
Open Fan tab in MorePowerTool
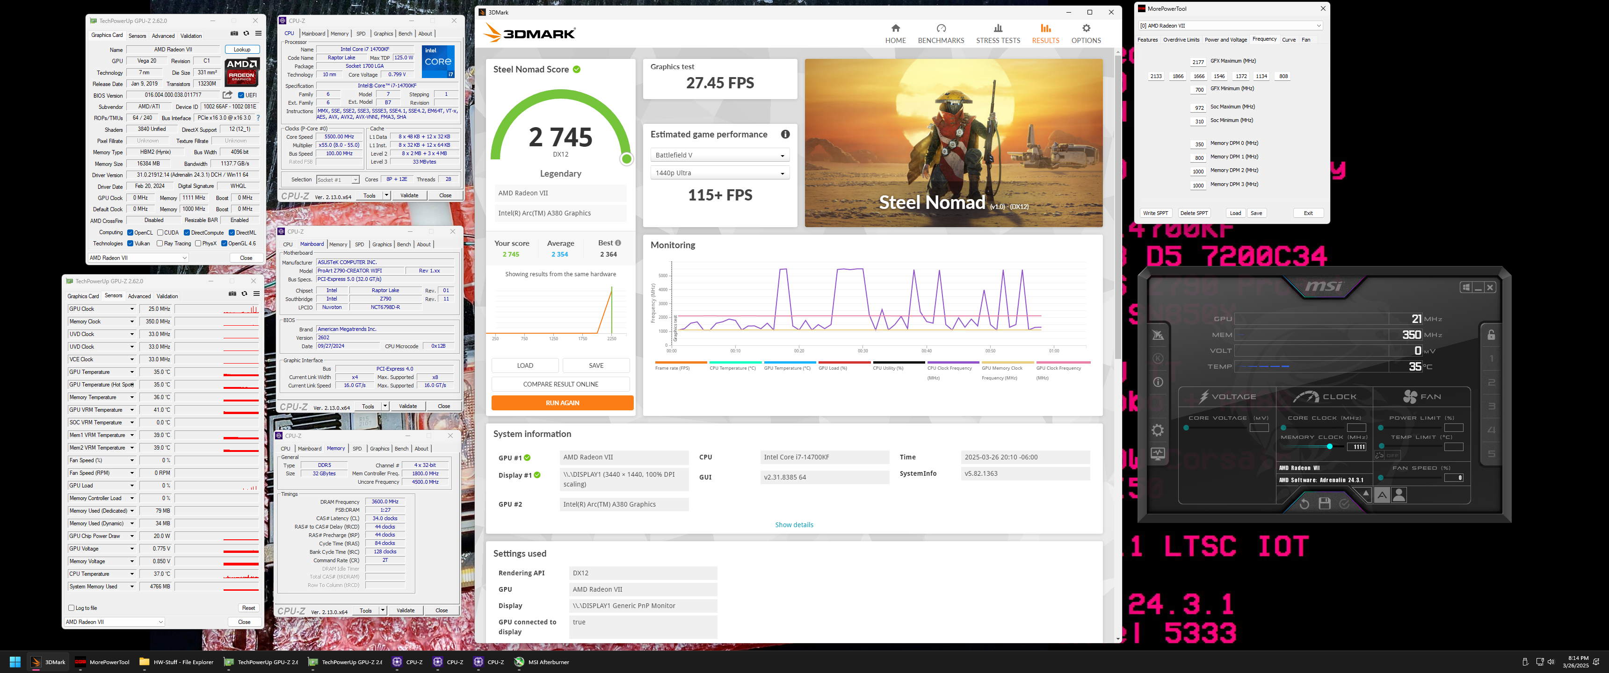(1306, 40)
